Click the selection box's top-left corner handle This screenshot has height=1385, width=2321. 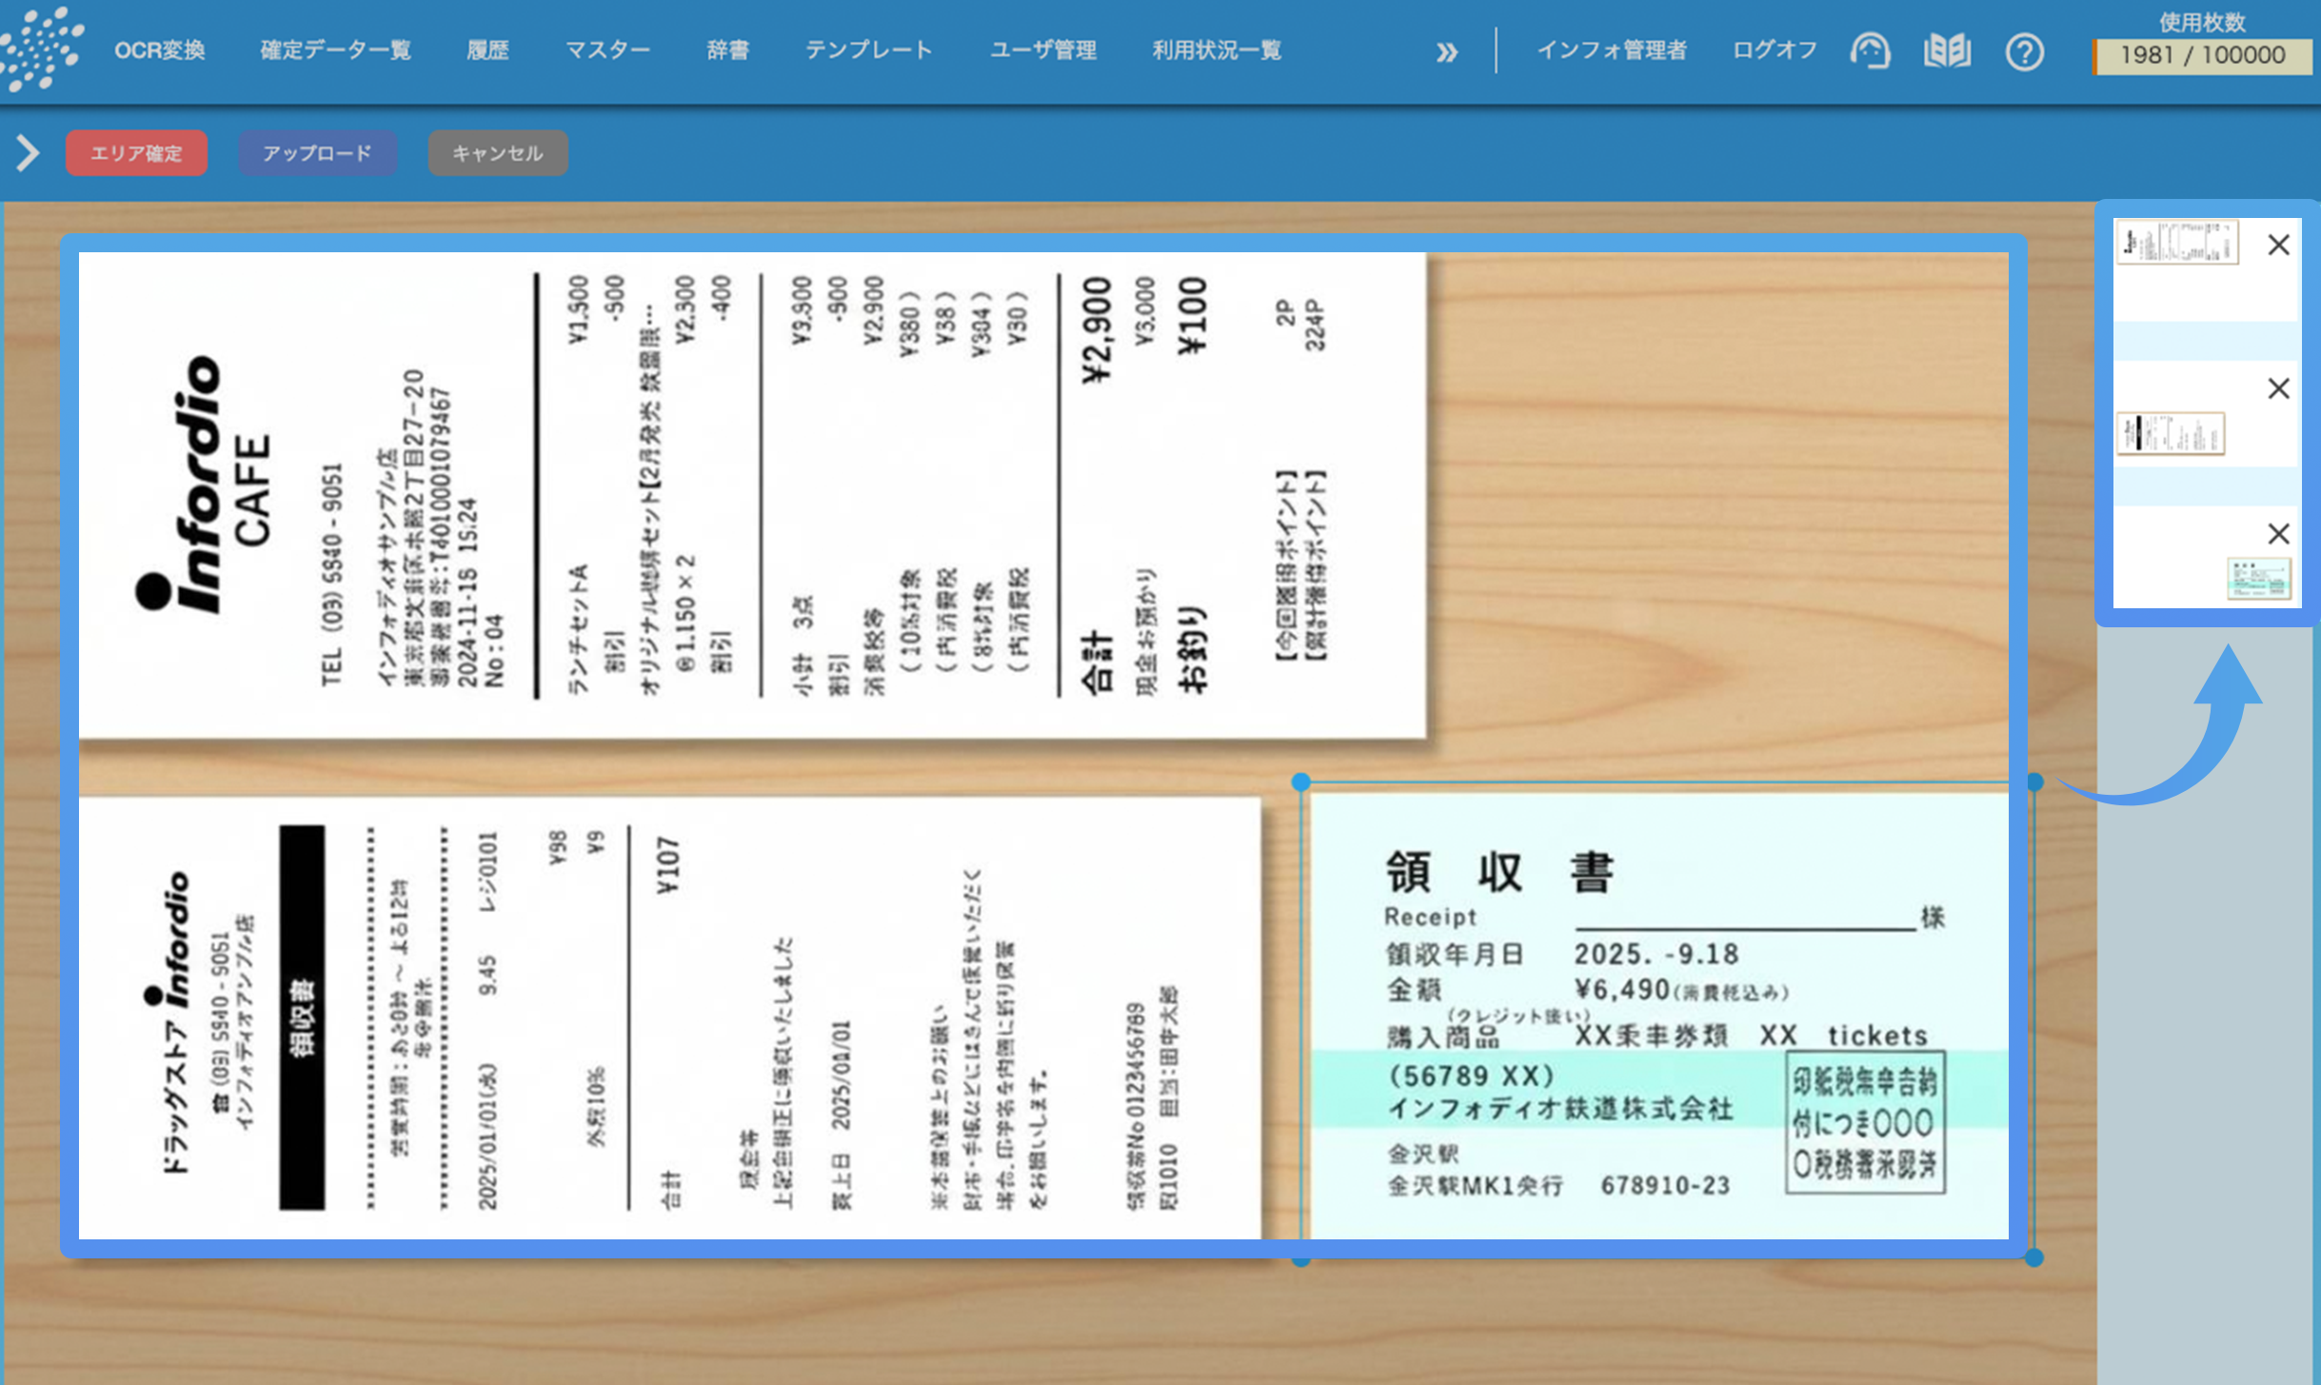1301,782
